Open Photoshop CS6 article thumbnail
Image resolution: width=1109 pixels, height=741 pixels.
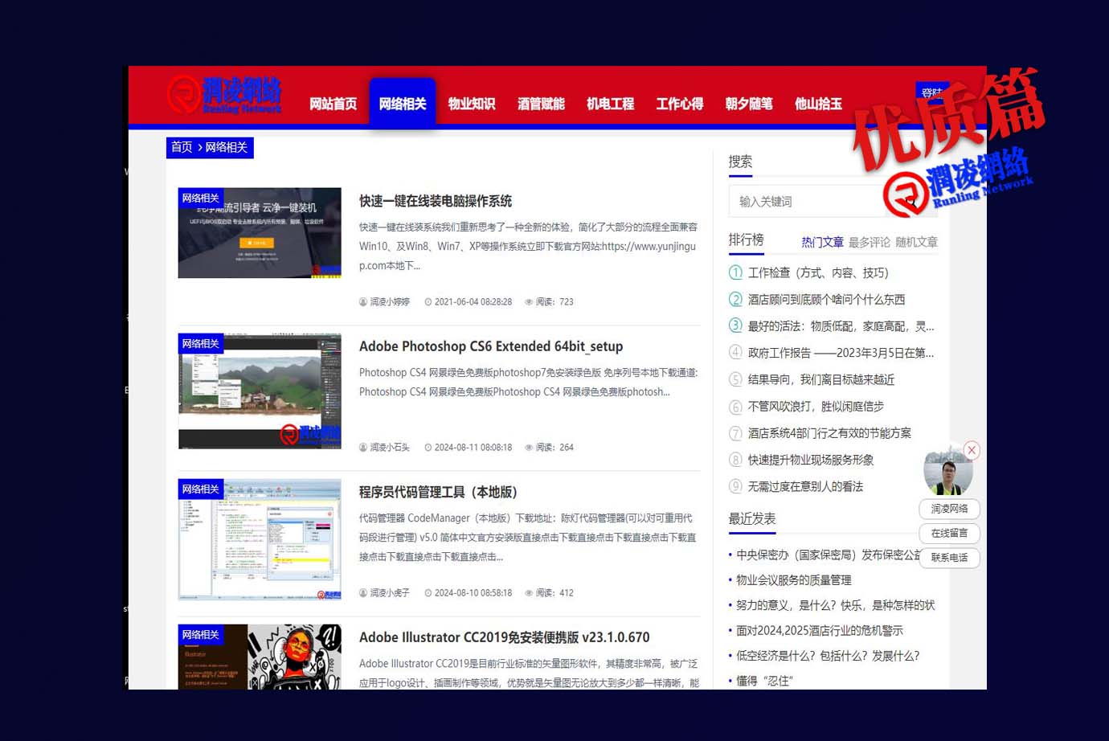click(260, 391)
